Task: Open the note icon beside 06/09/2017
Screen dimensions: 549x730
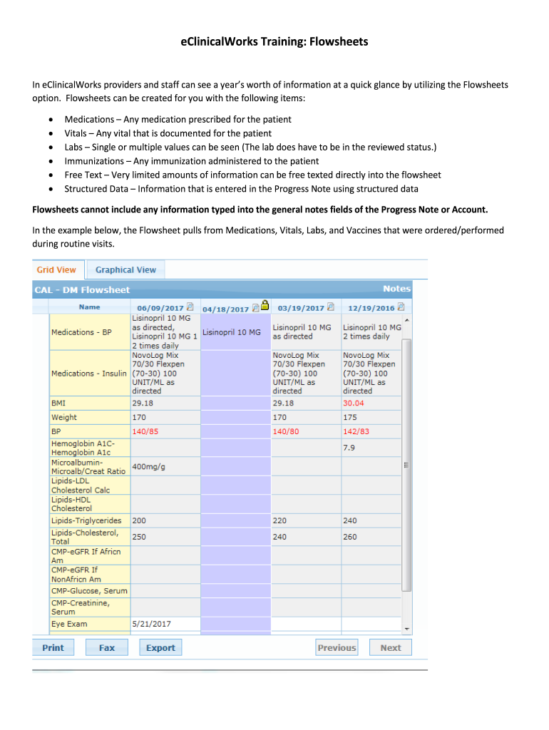Action: tap(189, 307)
